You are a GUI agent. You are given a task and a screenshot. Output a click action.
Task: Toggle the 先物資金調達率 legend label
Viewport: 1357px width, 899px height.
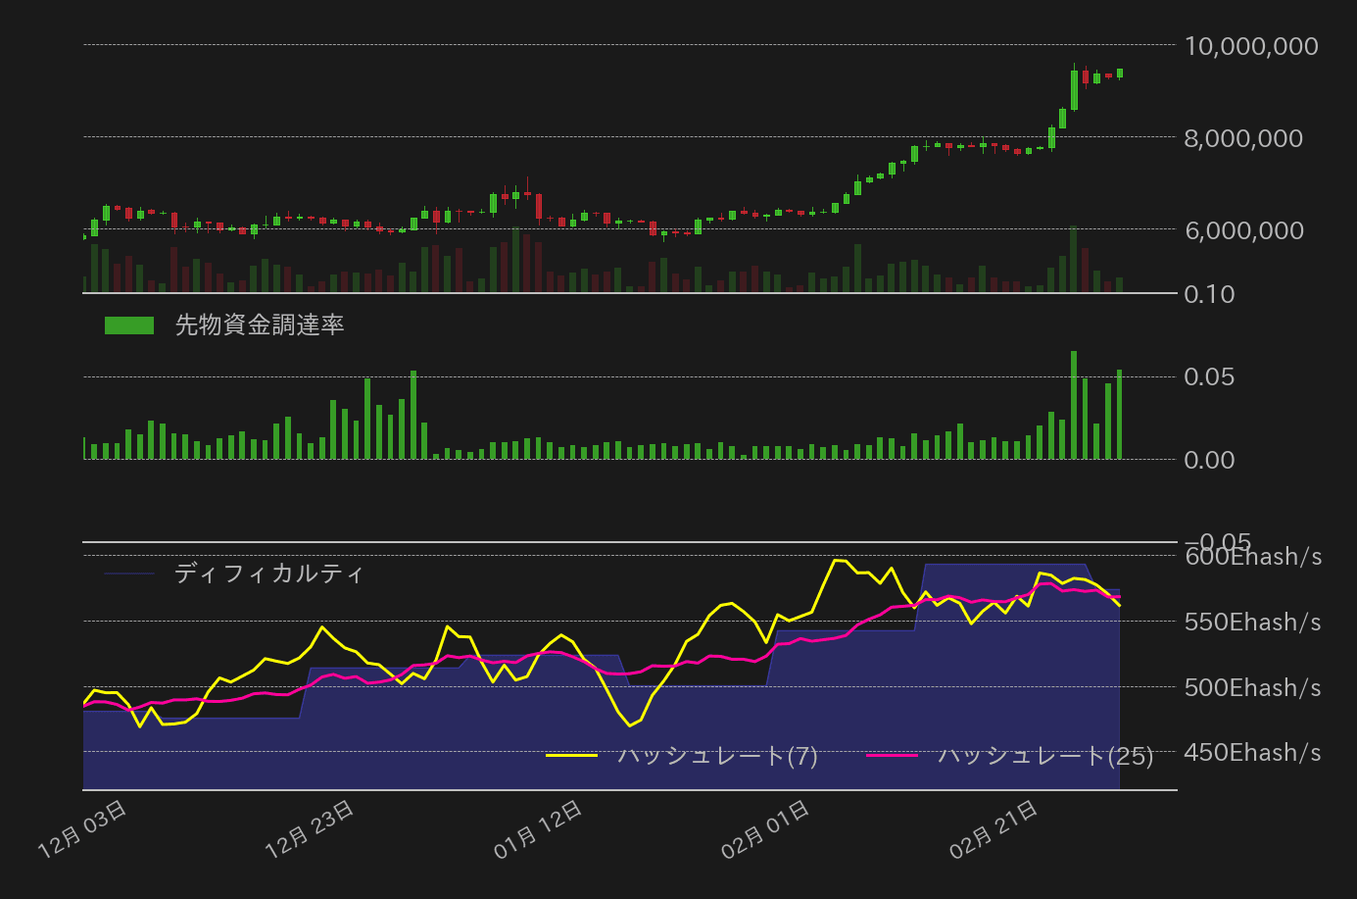[260, 325]
